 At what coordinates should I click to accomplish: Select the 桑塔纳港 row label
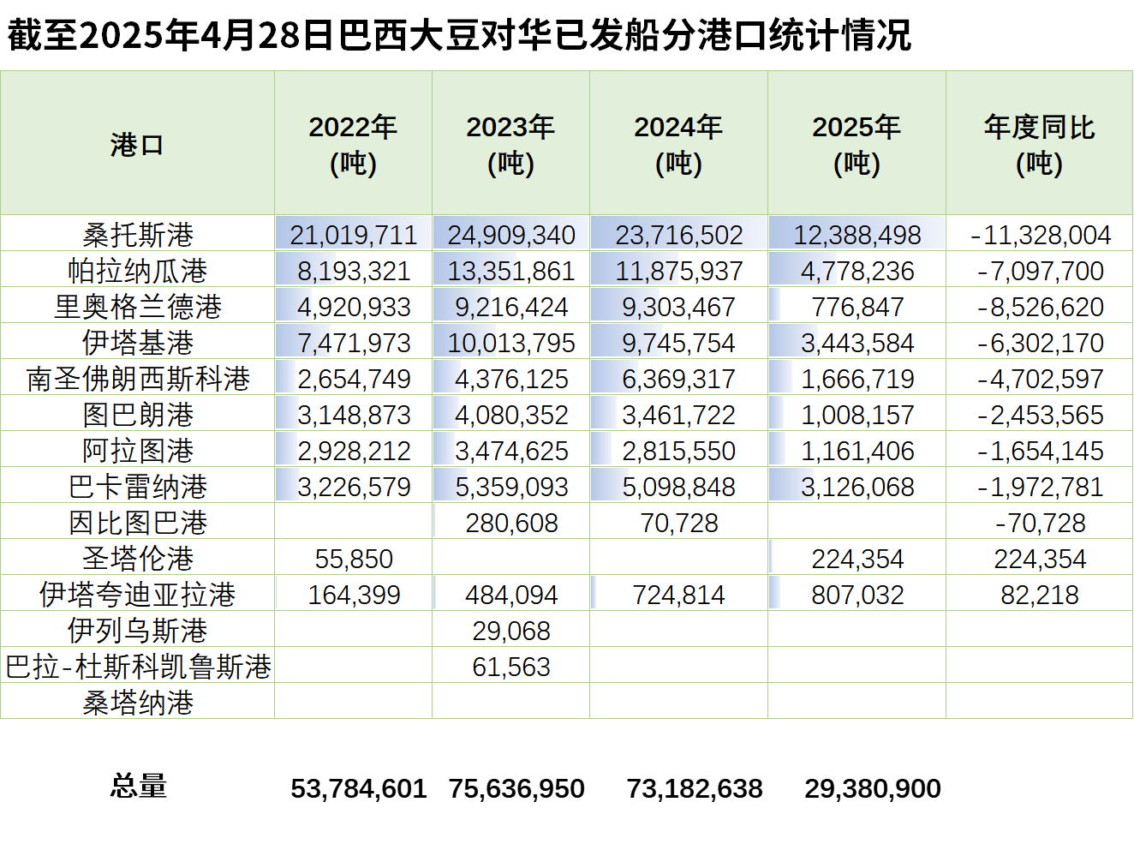point(137,702)
